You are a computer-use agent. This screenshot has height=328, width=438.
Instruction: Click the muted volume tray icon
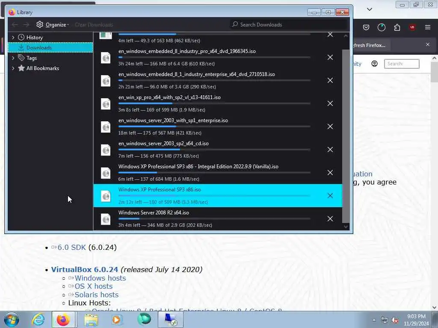(x=394, y=320)
